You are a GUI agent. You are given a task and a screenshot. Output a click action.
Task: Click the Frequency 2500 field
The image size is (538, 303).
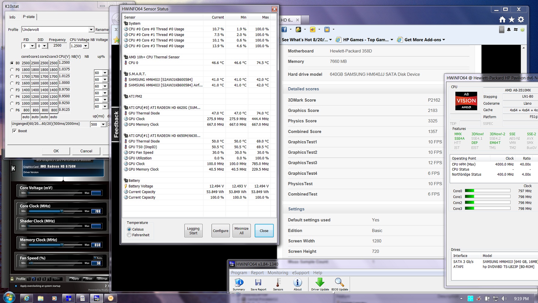(57, 46)
